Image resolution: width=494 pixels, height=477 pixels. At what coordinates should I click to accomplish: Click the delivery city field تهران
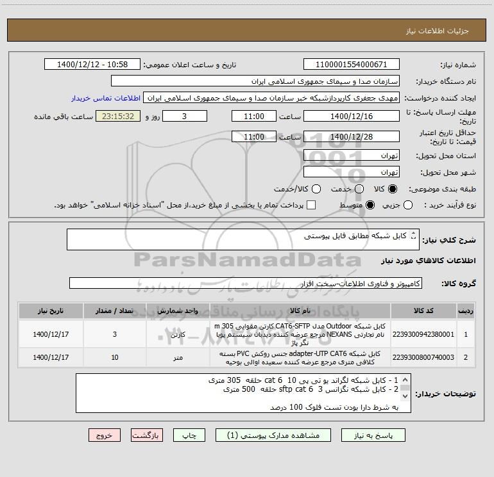352,172
